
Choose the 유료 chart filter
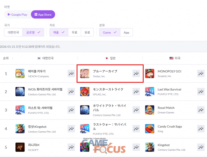[x=87, y=32]
